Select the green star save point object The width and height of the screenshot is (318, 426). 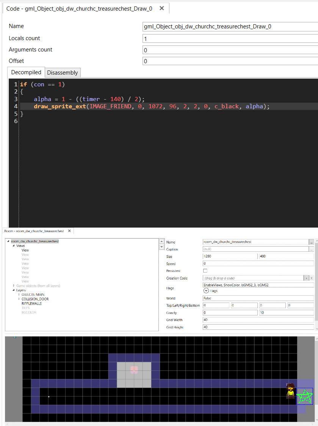304,396
